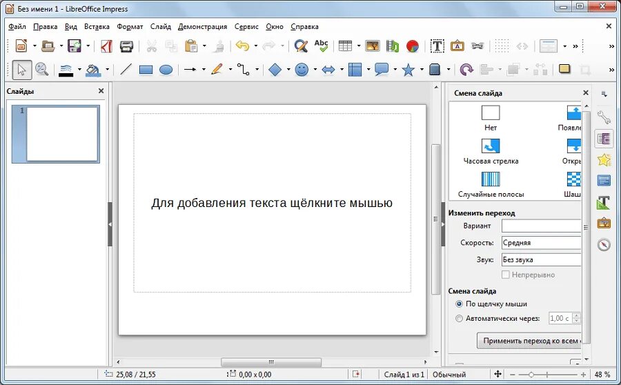Toggle the Shadow icon
The width and height of the screenshot is (621, 385).
click(x=564, y=69)
